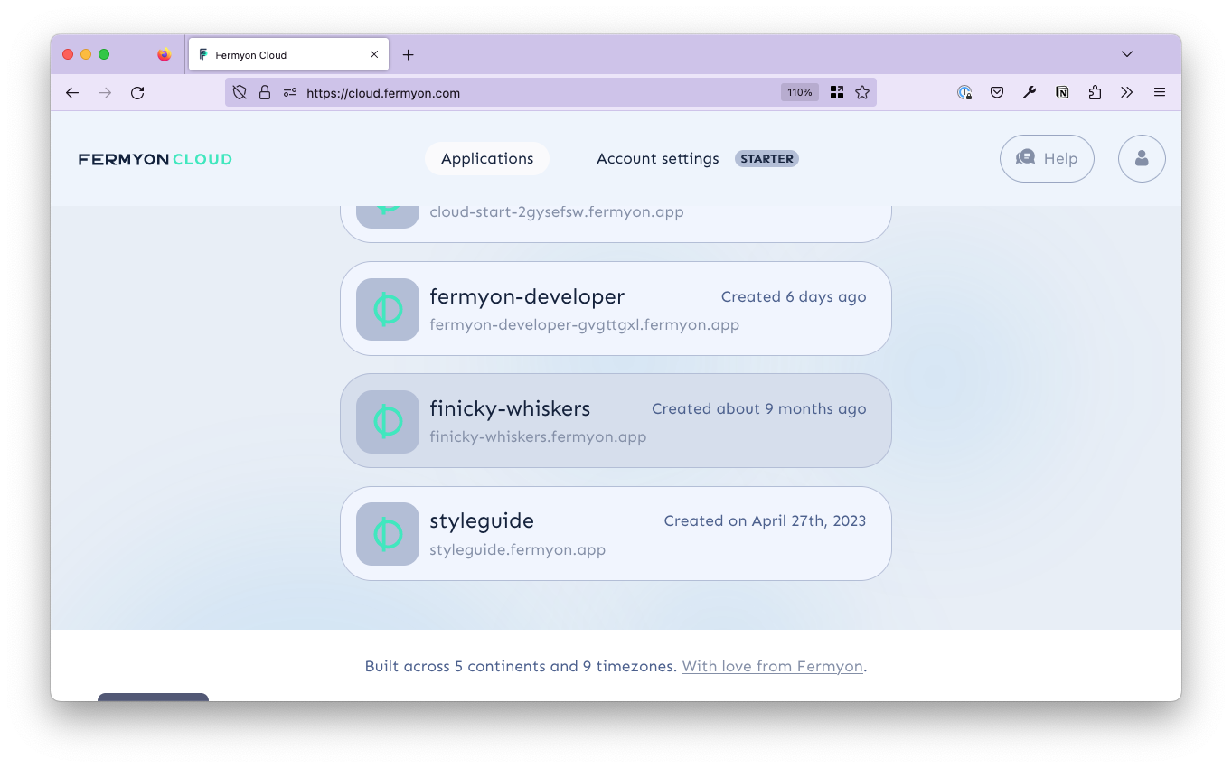This screenshot has height=768, width=1232.
Task: Bookmark this page with the star icon
Action: click(862, 92)
